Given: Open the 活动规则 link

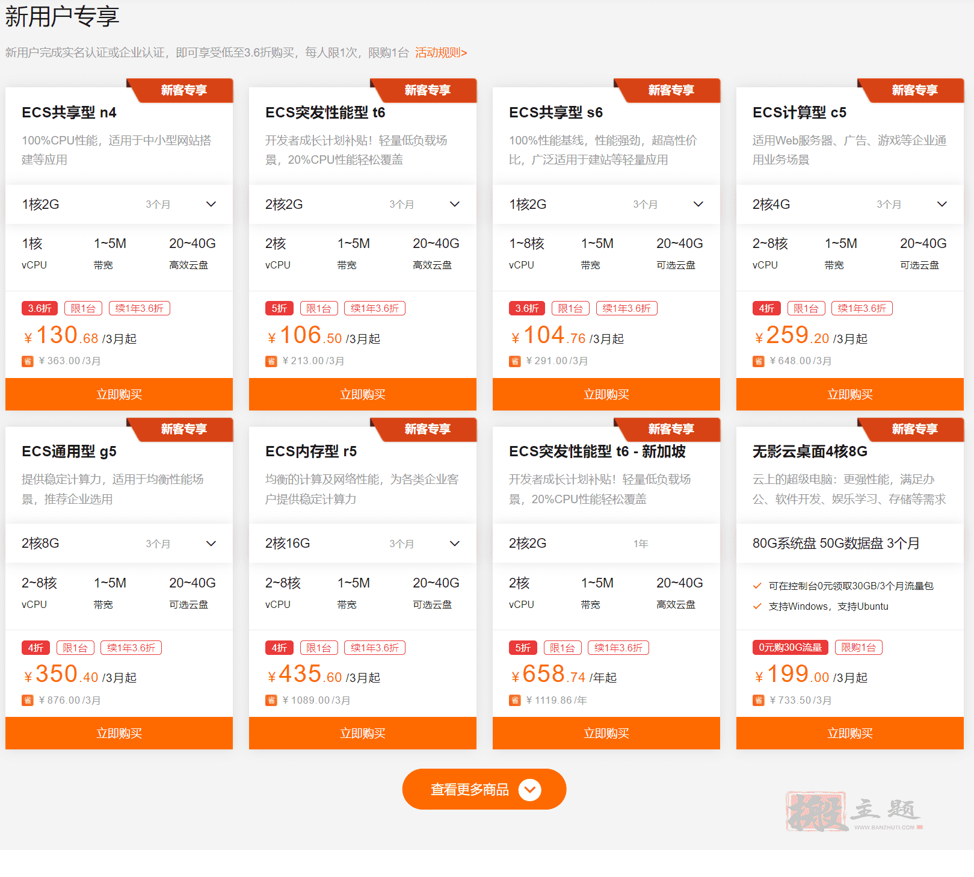Looking at the screenshot, I should [x=441, y=52].
